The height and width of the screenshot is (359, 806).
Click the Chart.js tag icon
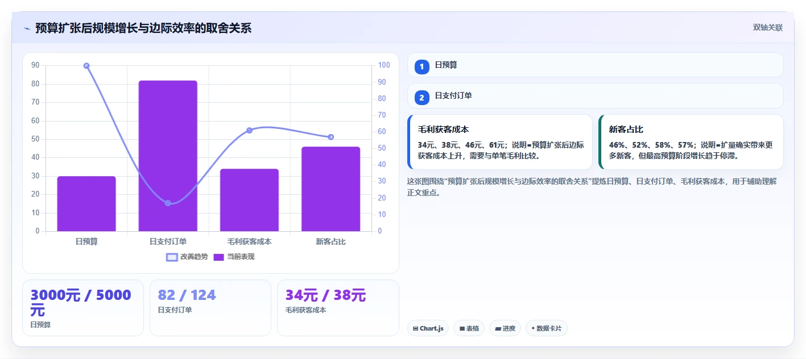[416, 328]
